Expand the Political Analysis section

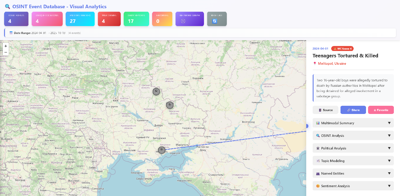click(353, 148)
